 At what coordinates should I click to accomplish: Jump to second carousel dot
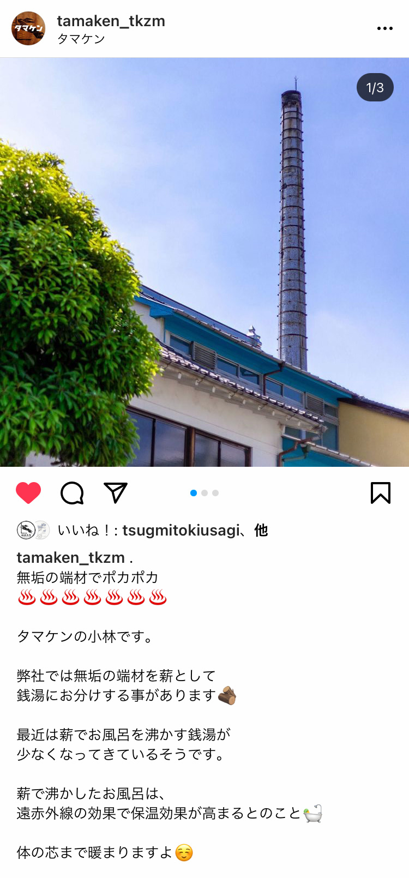tap(204, 493)
